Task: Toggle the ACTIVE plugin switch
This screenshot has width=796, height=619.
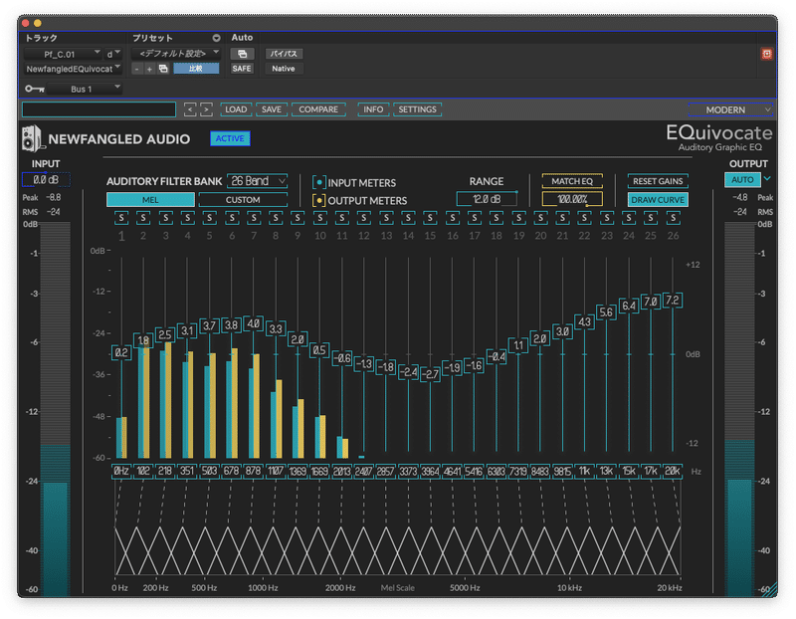Action: click(230, 138)
